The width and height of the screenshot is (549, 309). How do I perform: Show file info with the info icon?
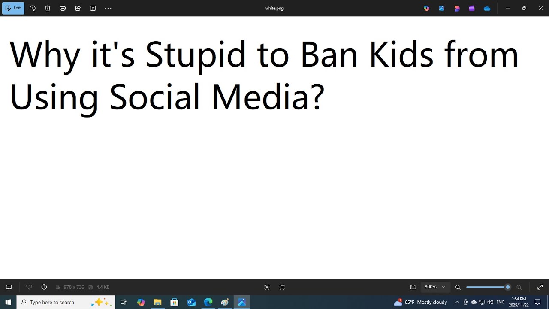click(44, 287)
